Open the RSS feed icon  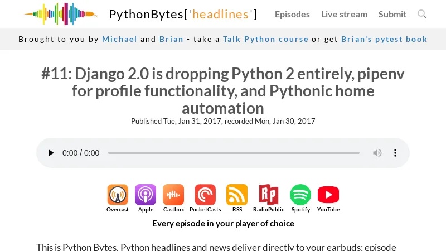coord(237,195)
